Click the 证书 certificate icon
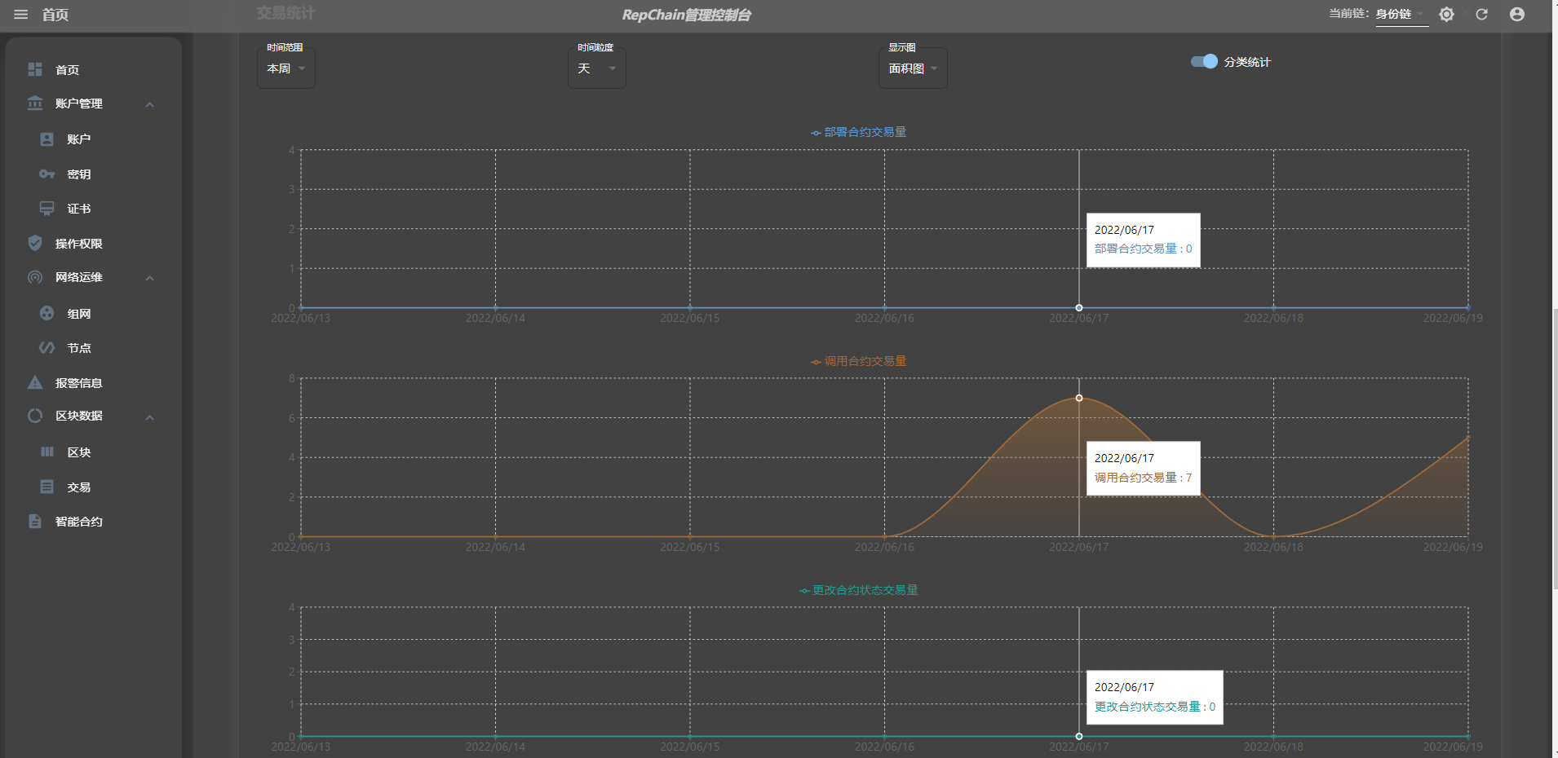Screen dimensions: 1558x758 (47, 209)
